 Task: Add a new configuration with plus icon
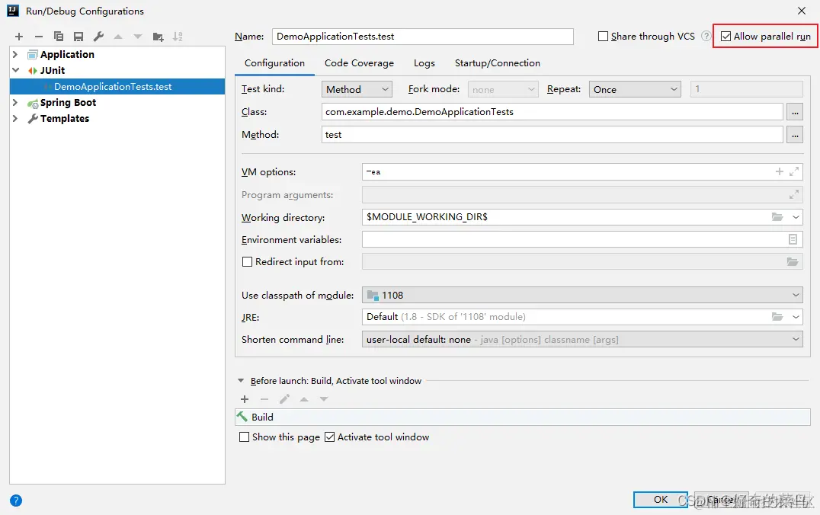point(19,37)
